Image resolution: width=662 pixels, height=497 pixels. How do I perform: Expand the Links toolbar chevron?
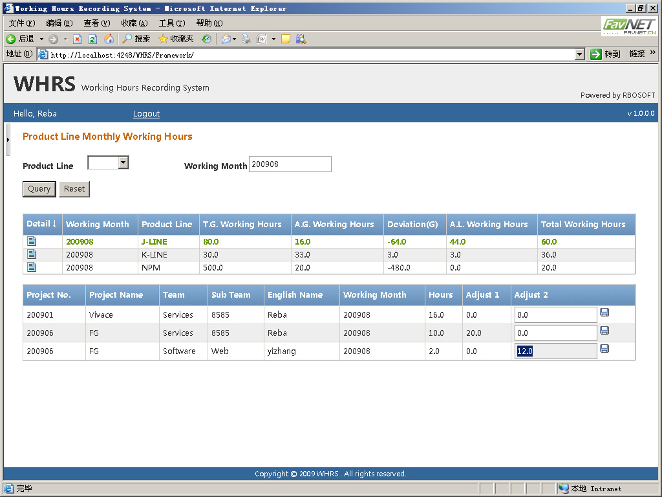tap(653, 52)
